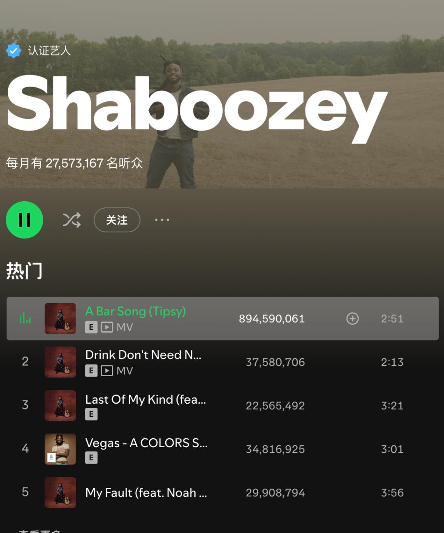Follow the artist with the 关注 button
The height and width of the screenshot is (533, 444).
(117, 220)
